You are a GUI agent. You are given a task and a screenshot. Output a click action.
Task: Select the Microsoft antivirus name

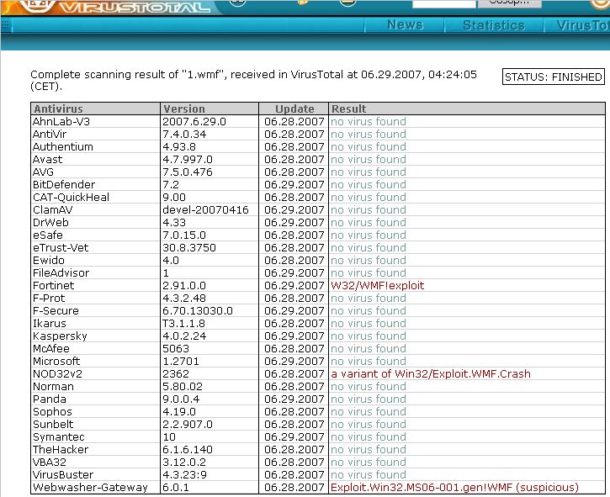pyautogui.click(x=56, y=362)
